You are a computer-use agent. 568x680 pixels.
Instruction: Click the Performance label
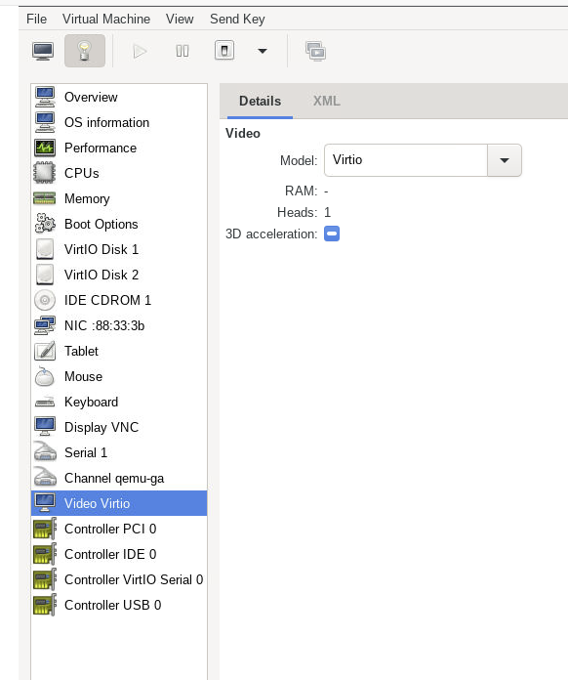(101, 148)
